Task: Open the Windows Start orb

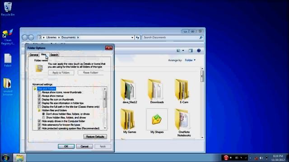Action: (5, 158)
